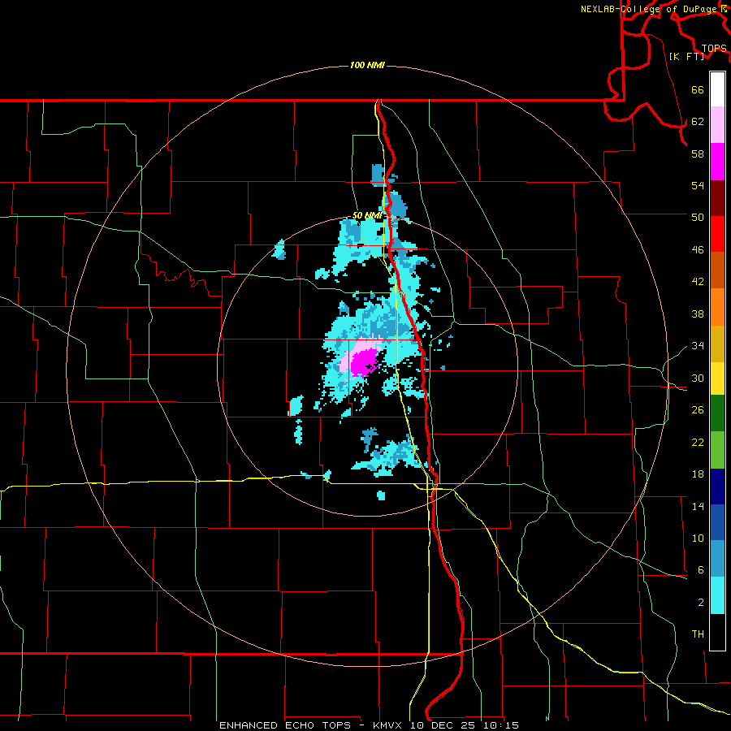The height and width of the screenshot is (731, 731).
Task: Click the 18 legend value
Action: pos(698,474)
